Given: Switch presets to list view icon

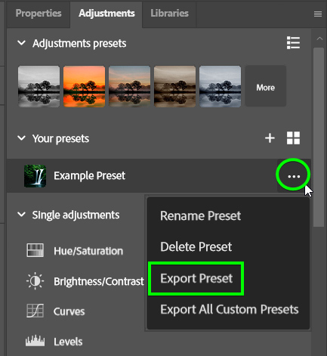Looking at the screenshot, I should click(293, 43).
